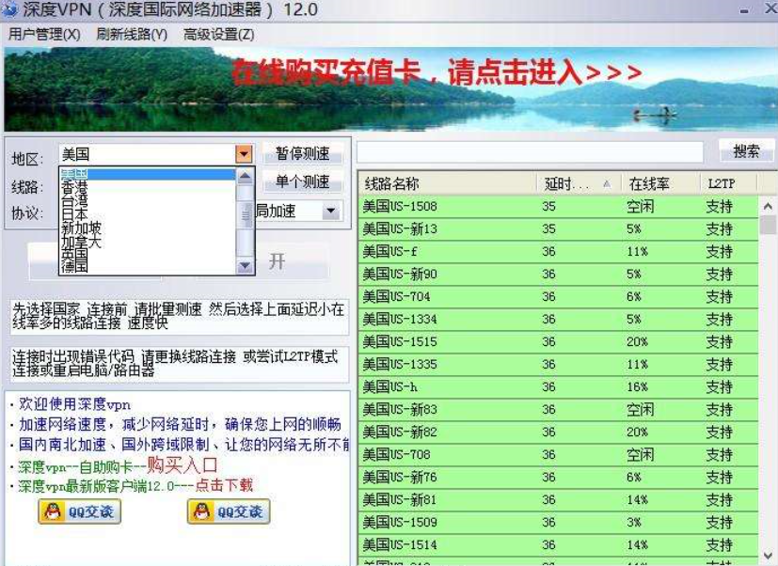The image size is (778, 566).
Task: Click the line list scroll-up arrow
Action: coord(768,206)
